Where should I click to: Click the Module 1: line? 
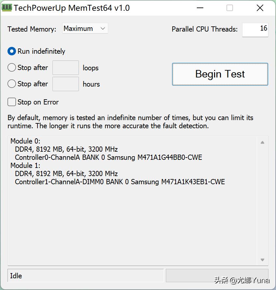[25, 166]
